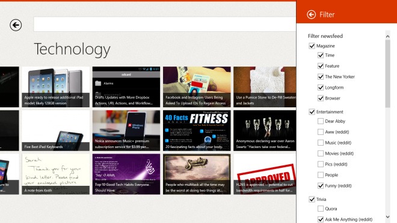Uncheck the Time checkbox

321,55
